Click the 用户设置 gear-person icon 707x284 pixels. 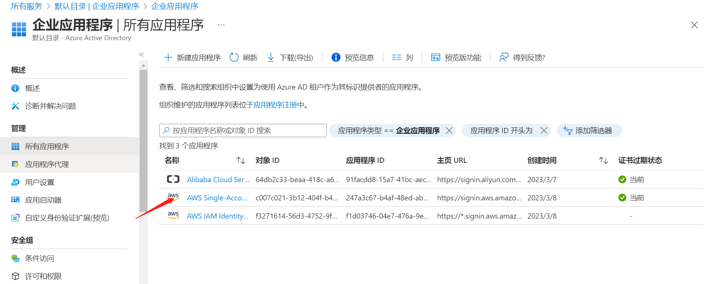pos(15,182)
